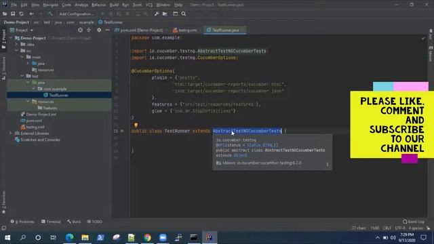
Task: Collapse the test folder
Action: pyautogui.click(x=22, y=76)
